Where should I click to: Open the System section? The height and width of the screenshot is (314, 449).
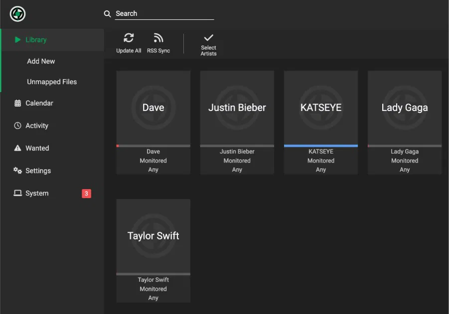37,193
